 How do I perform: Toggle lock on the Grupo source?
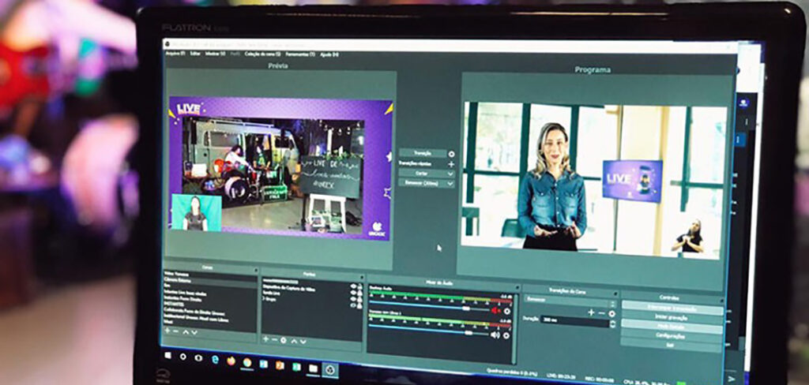pyautogui.click(x=359, y=305)
